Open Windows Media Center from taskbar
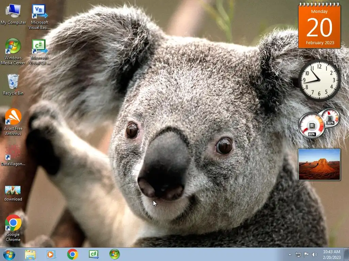The width and height of the screenshot is (349, 261). click(x=115, y=254)
